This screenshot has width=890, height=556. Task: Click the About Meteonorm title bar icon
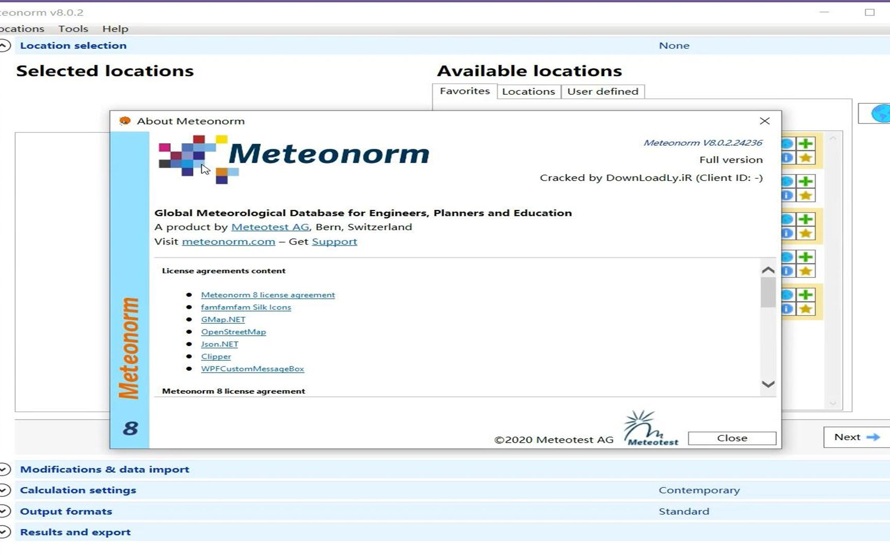[x=125, y=121]
